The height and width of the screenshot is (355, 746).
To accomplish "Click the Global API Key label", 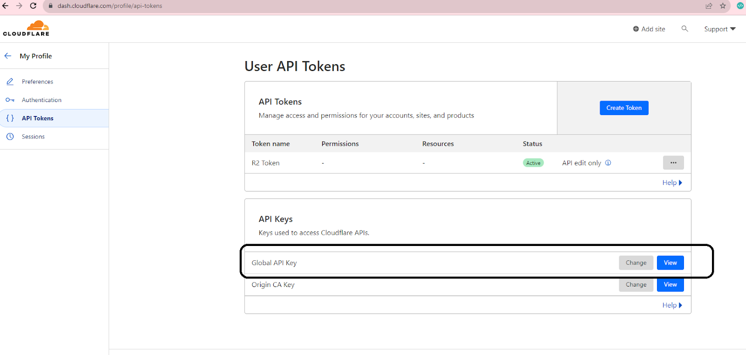I will coord(274,263).
